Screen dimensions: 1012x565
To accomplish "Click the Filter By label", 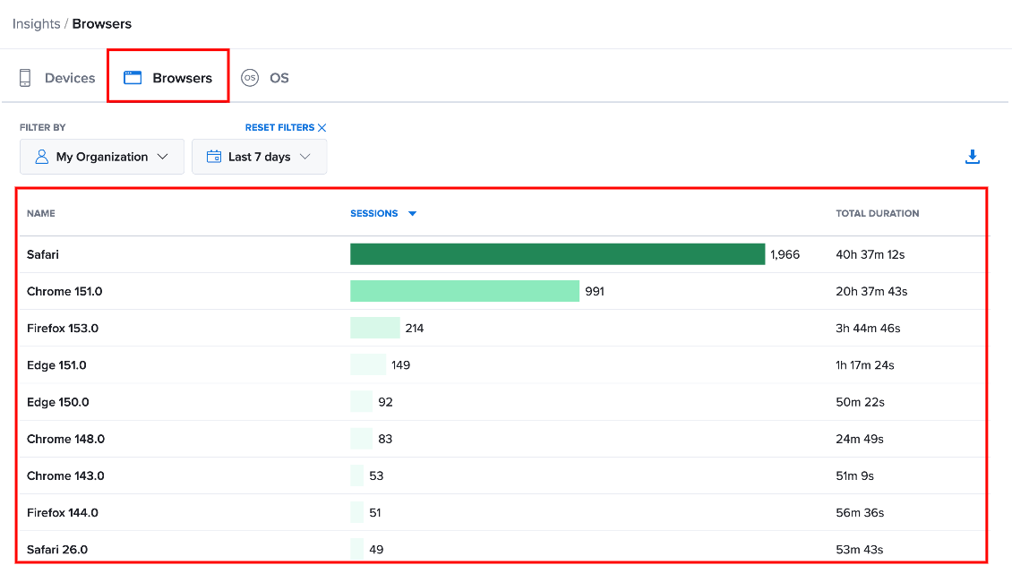I will (43, 128).
